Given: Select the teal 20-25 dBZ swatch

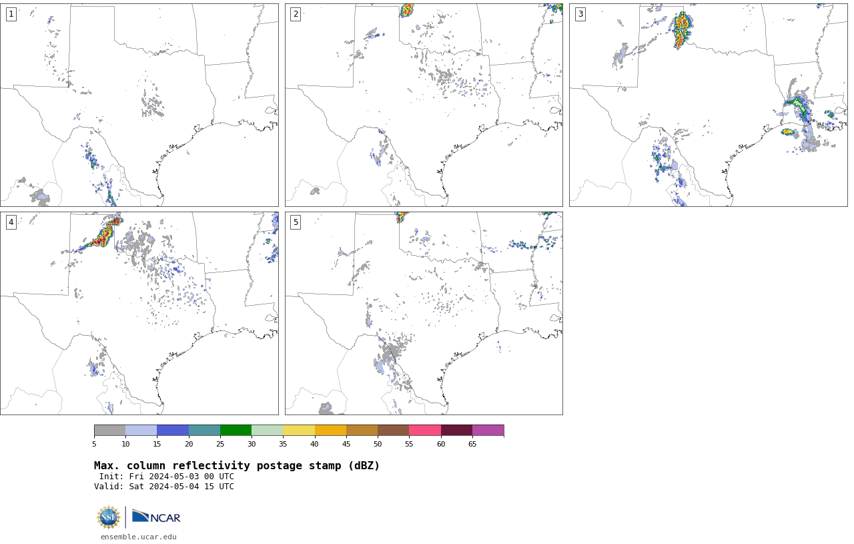Looking at the screenshot, I should pyautogui.click(x=204, y=430).
